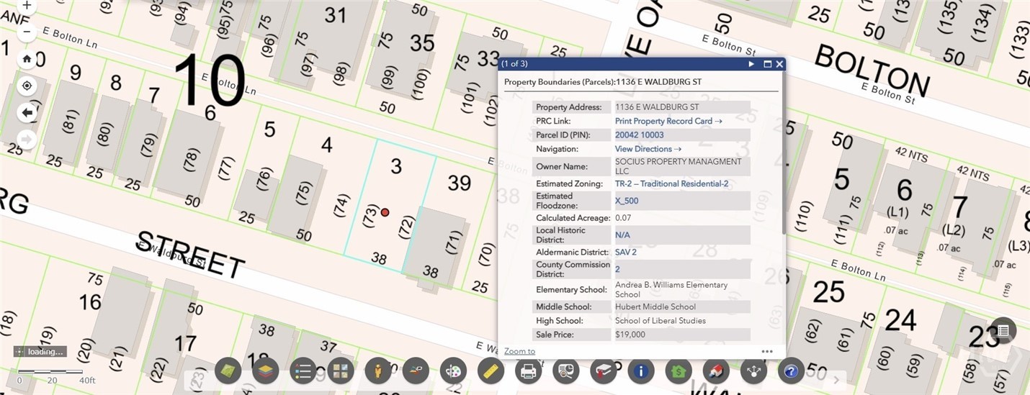Open the layer list widget (stacked layers icon)
The width and height of the screenshot is (1030, 395).
pos(266,371)
